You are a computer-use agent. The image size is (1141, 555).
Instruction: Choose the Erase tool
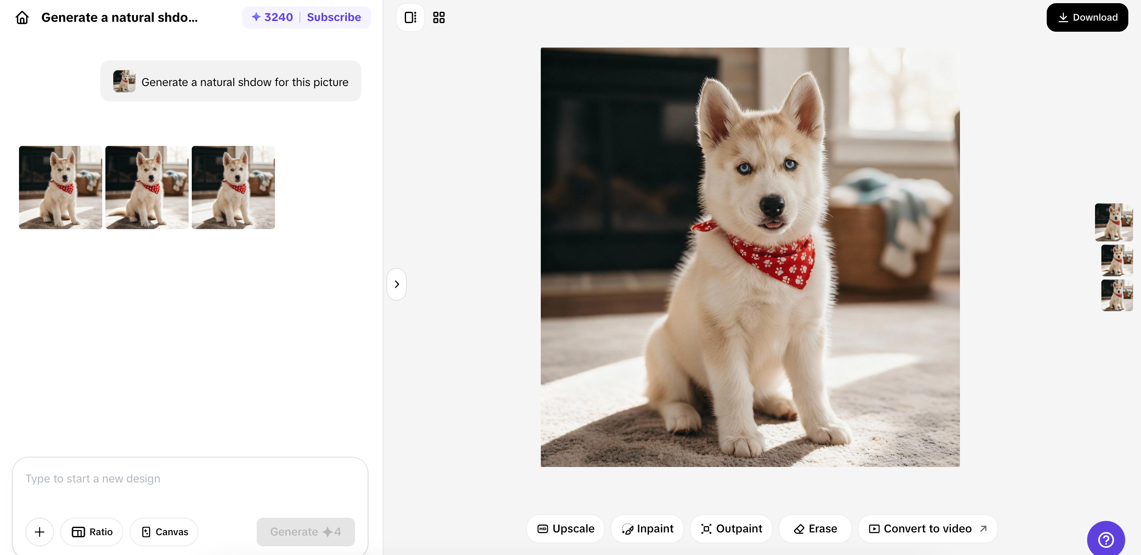click(x=815, y=528)
